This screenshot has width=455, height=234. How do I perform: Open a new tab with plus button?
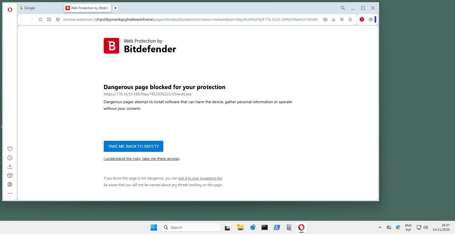pos(116,8)
